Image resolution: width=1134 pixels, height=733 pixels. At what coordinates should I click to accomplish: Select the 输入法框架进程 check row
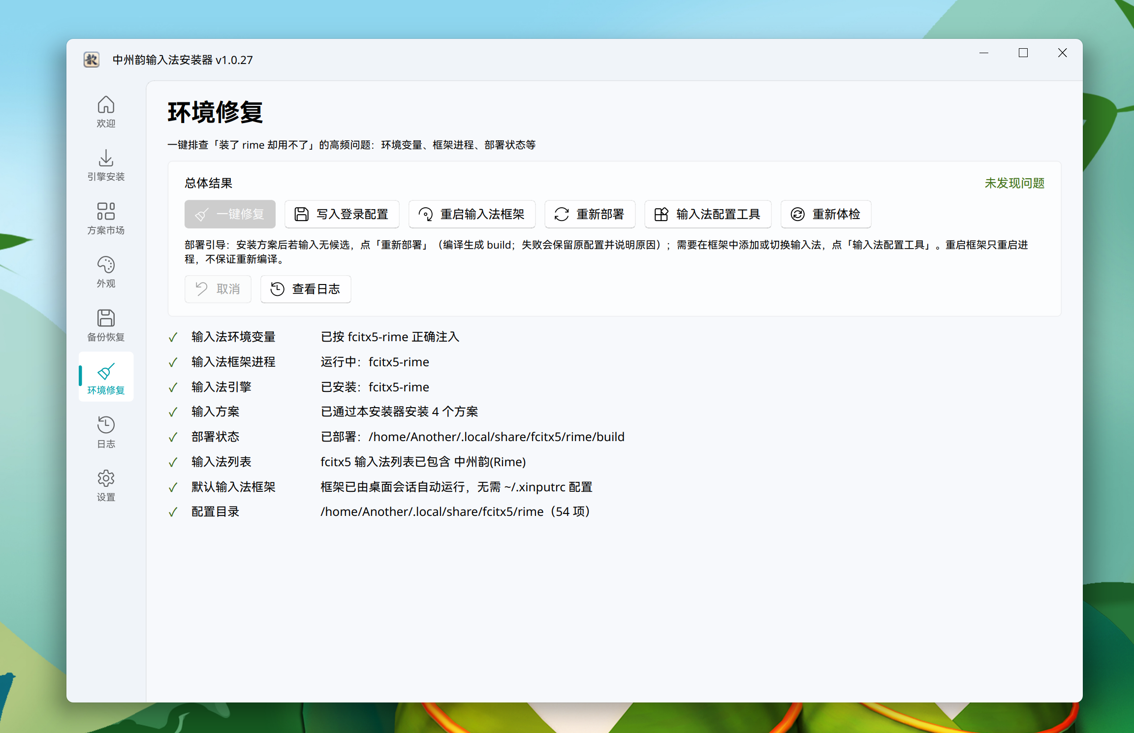[614, 362]
